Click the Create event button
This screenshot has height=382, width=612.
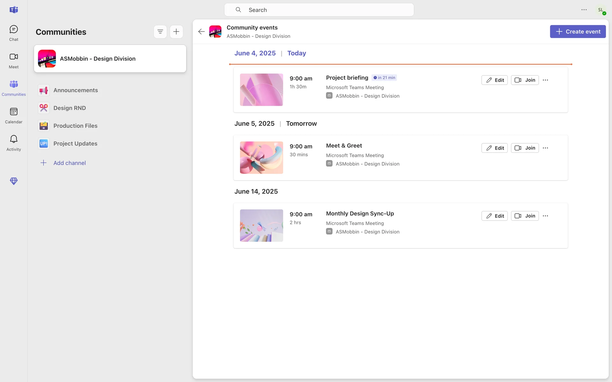coord(578,32)
